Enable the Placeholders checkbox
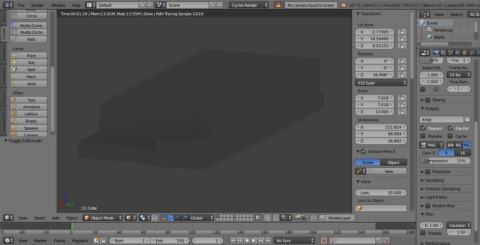 click(x=423, y=136)
